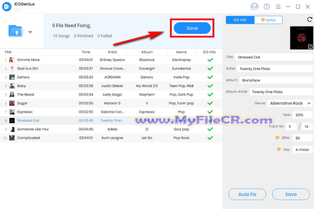Click the green check for Dehors

(x=210, y=77)
